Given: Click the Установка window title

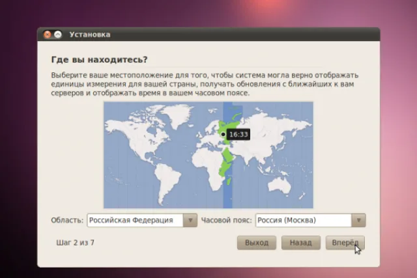Looking at the screenshot, I should 90,35.
